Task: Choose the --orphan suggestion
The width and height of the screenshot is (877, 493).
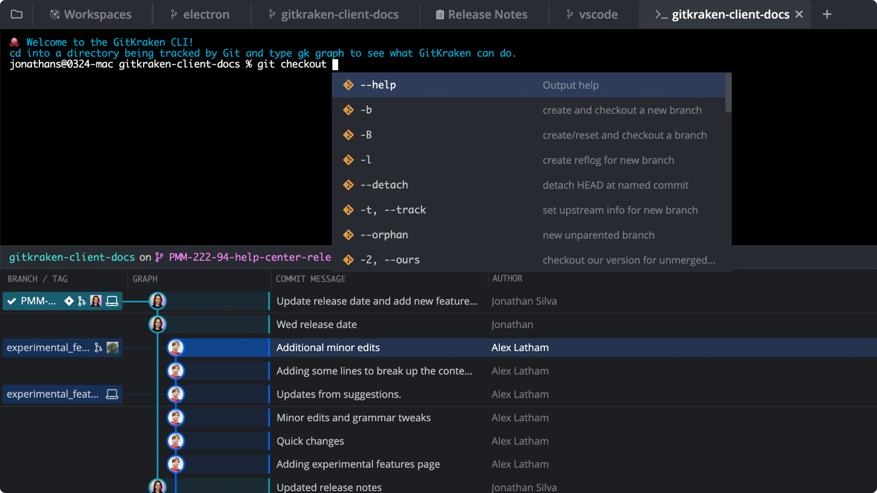Action: (529, 235)
